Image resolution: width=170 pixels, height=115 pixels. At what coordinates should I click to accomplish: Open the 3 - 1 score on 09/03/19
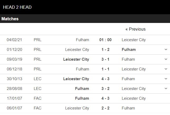click(105, 59)
